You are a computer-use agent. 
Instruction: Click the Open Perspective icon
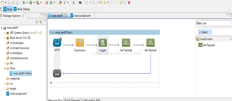(x=1, y=9)
